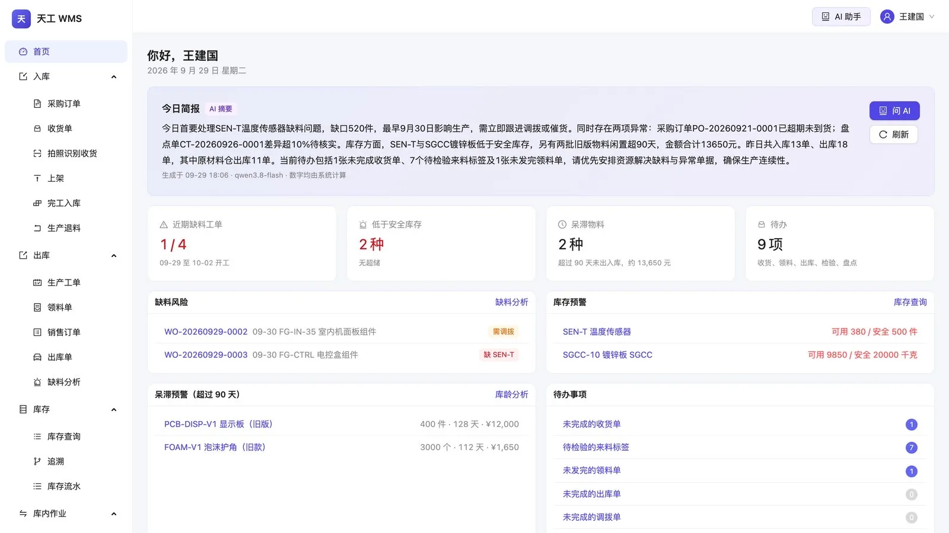Click the 领料单 icon

pyautogui.click(x=37, y=307)
